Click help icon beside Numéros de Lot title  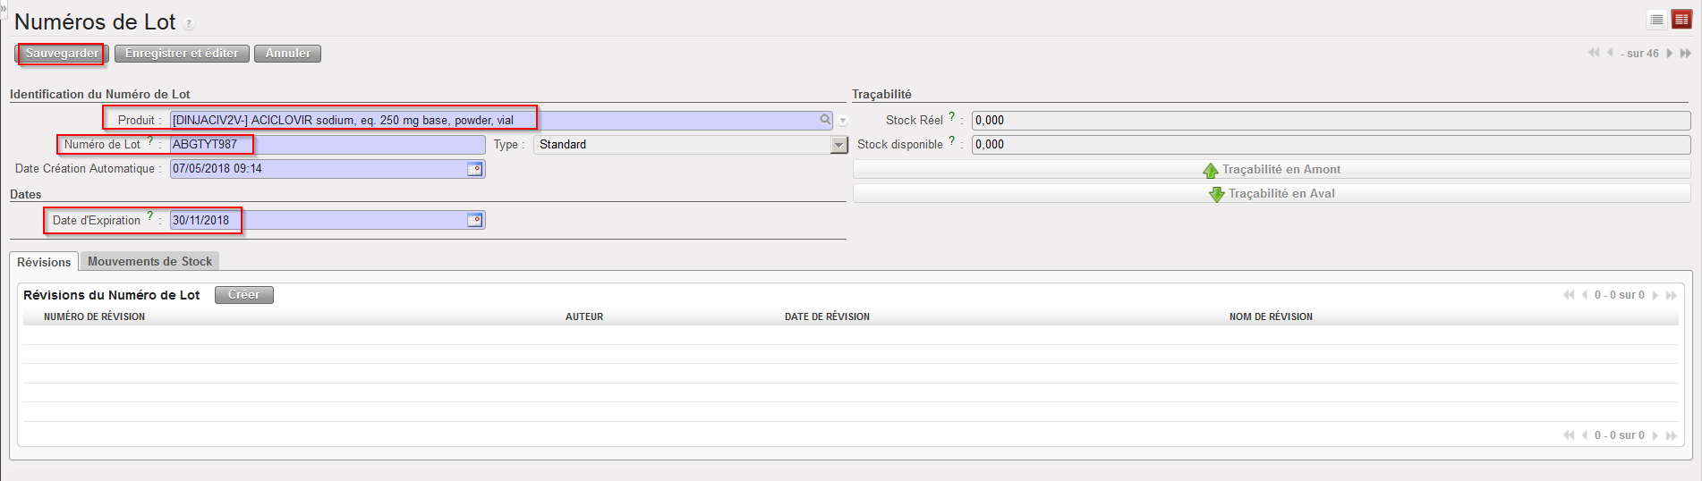(x=189, y=24)
